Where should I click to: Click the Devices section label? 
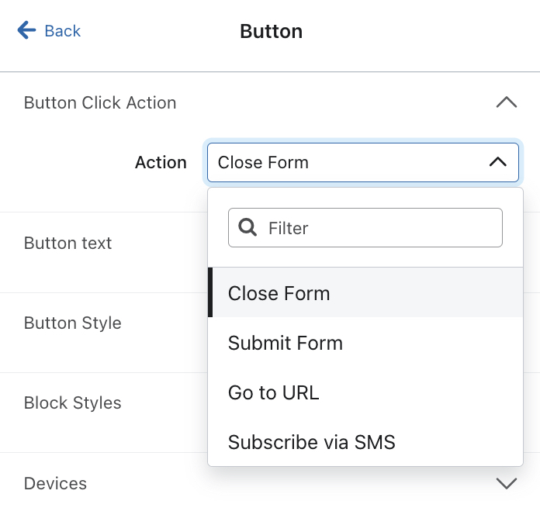click(x=55, y=483)
